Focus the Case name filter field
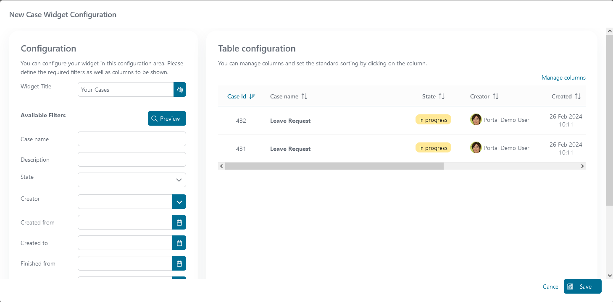The width and height of the screenshot is (613, 302). coord(132,139)
